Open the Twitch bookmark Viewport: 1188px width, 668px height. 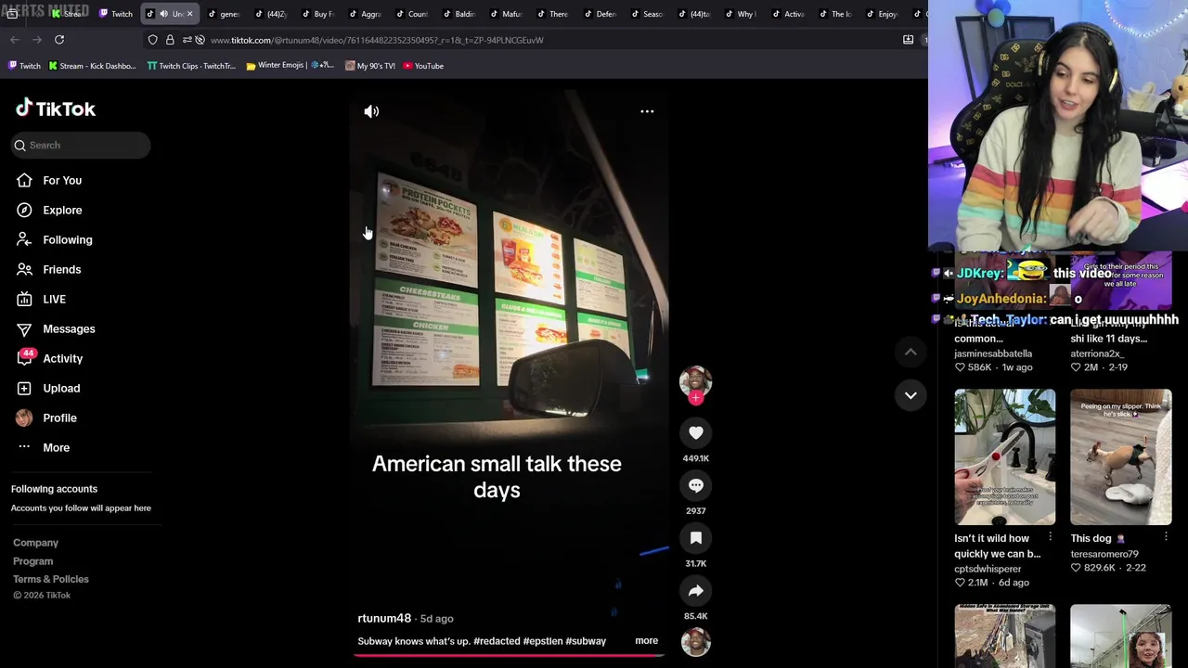pos(24,66)
